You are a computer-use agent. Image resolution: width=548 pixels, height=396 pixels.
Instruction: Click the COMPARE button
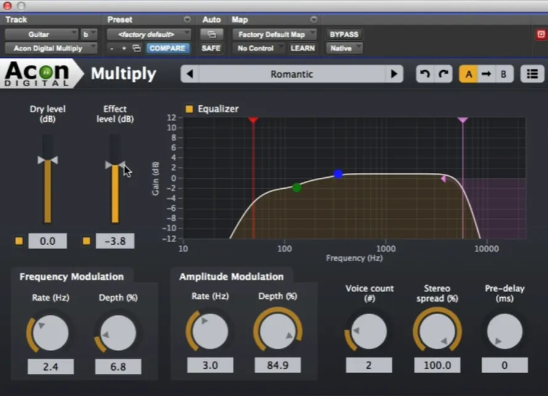pos(167,48)
